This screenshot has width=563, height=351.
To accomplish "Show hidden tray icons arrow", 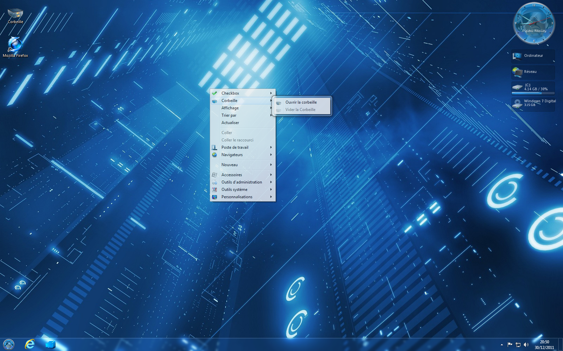I will pyautogui.click(x=502, y=345).
